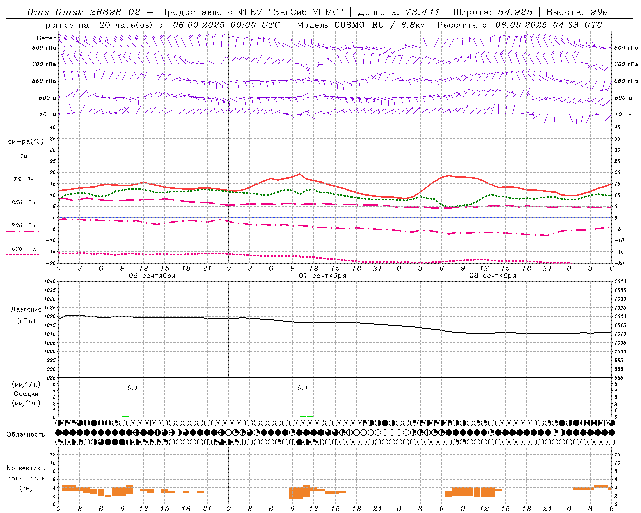Click the (мм/3ч.) precipitation unit label
Screen dimensions: 641x513
tap(26, 384)
